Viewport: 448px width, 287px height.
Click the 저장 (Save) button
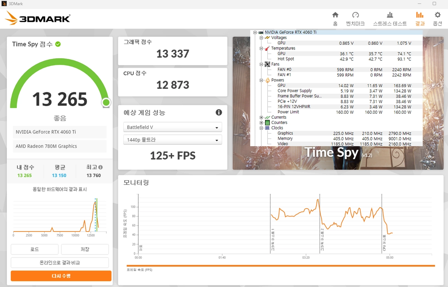(85, 249)
